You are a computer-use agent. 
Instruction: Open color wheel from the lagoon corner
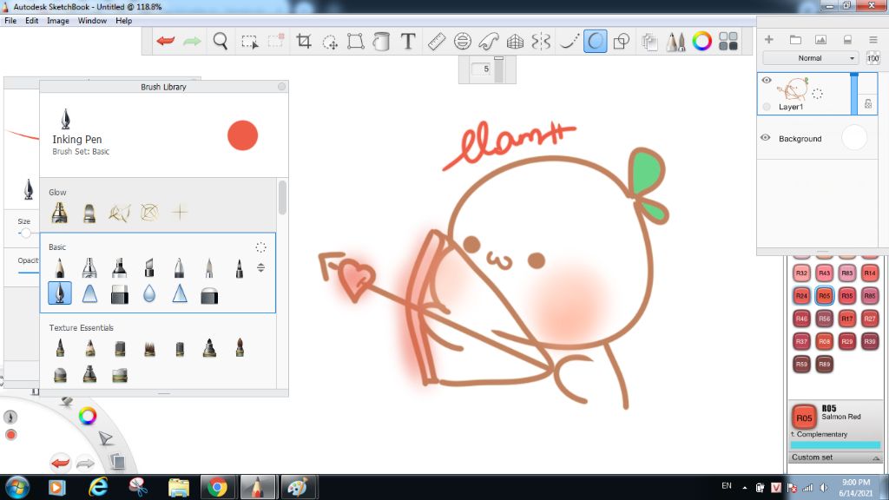[88, 416]
